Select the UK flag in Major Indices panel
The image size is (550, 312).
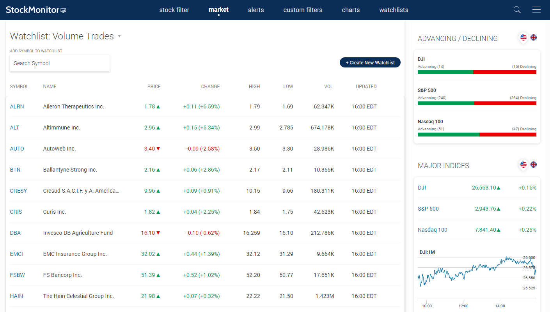[533, 165]
